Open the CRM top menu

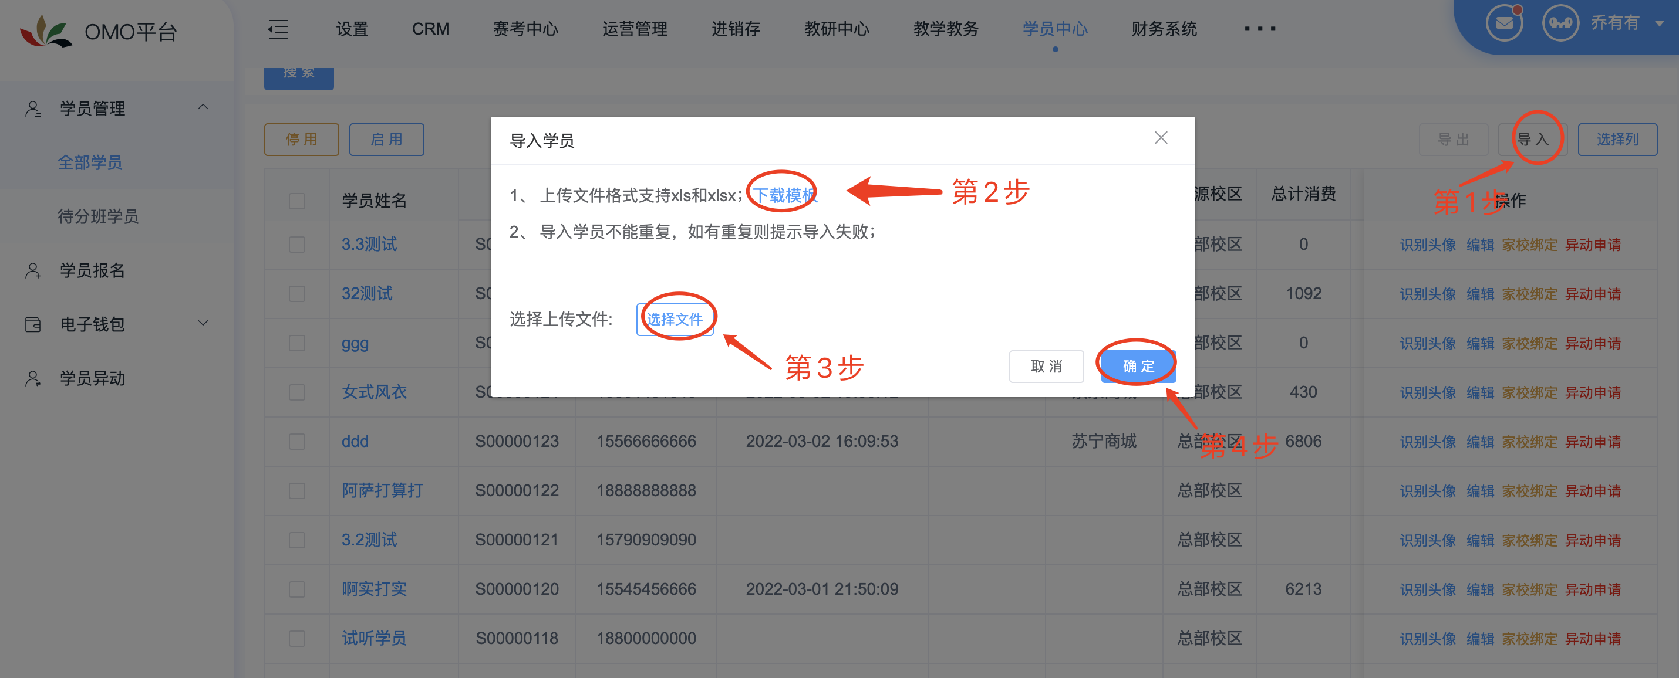tap(431, 29)
